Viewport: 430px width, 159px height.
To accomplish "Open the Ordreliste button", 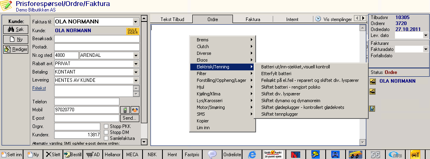I will pos(232,155).
